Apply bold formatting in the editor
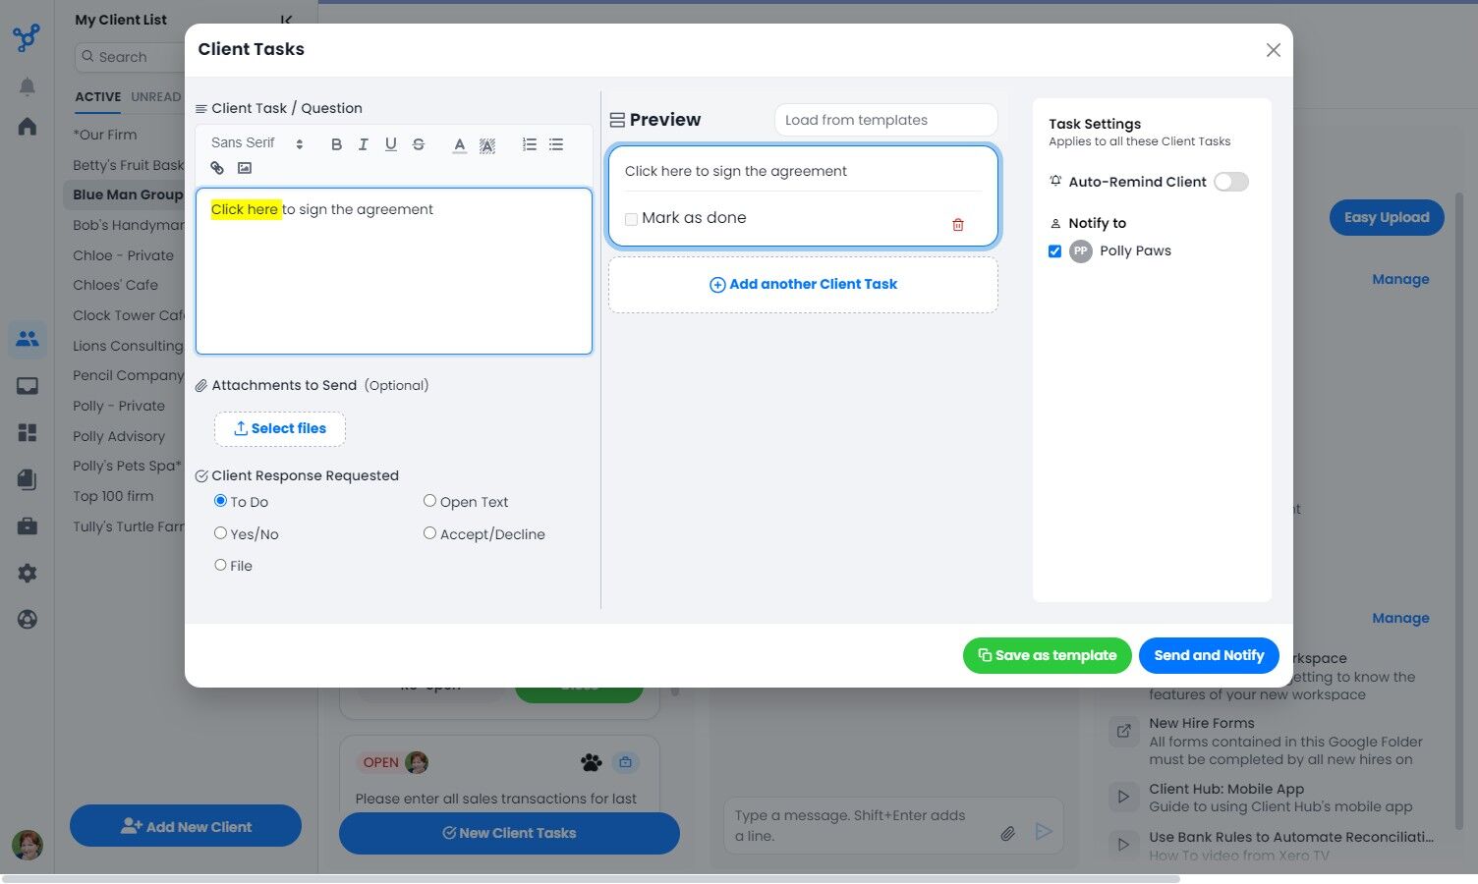The height and width of the screenshot is (884, 1478). 336,144
